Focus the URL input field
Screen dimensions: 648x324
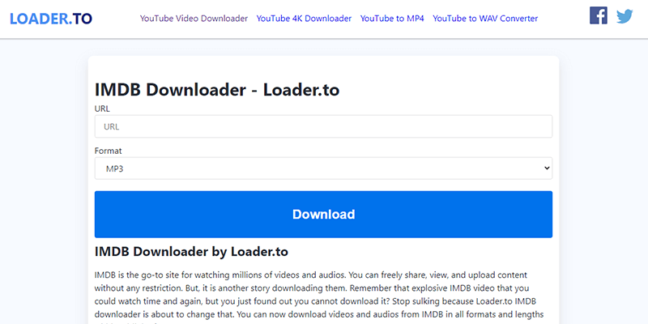pos(323,126)
